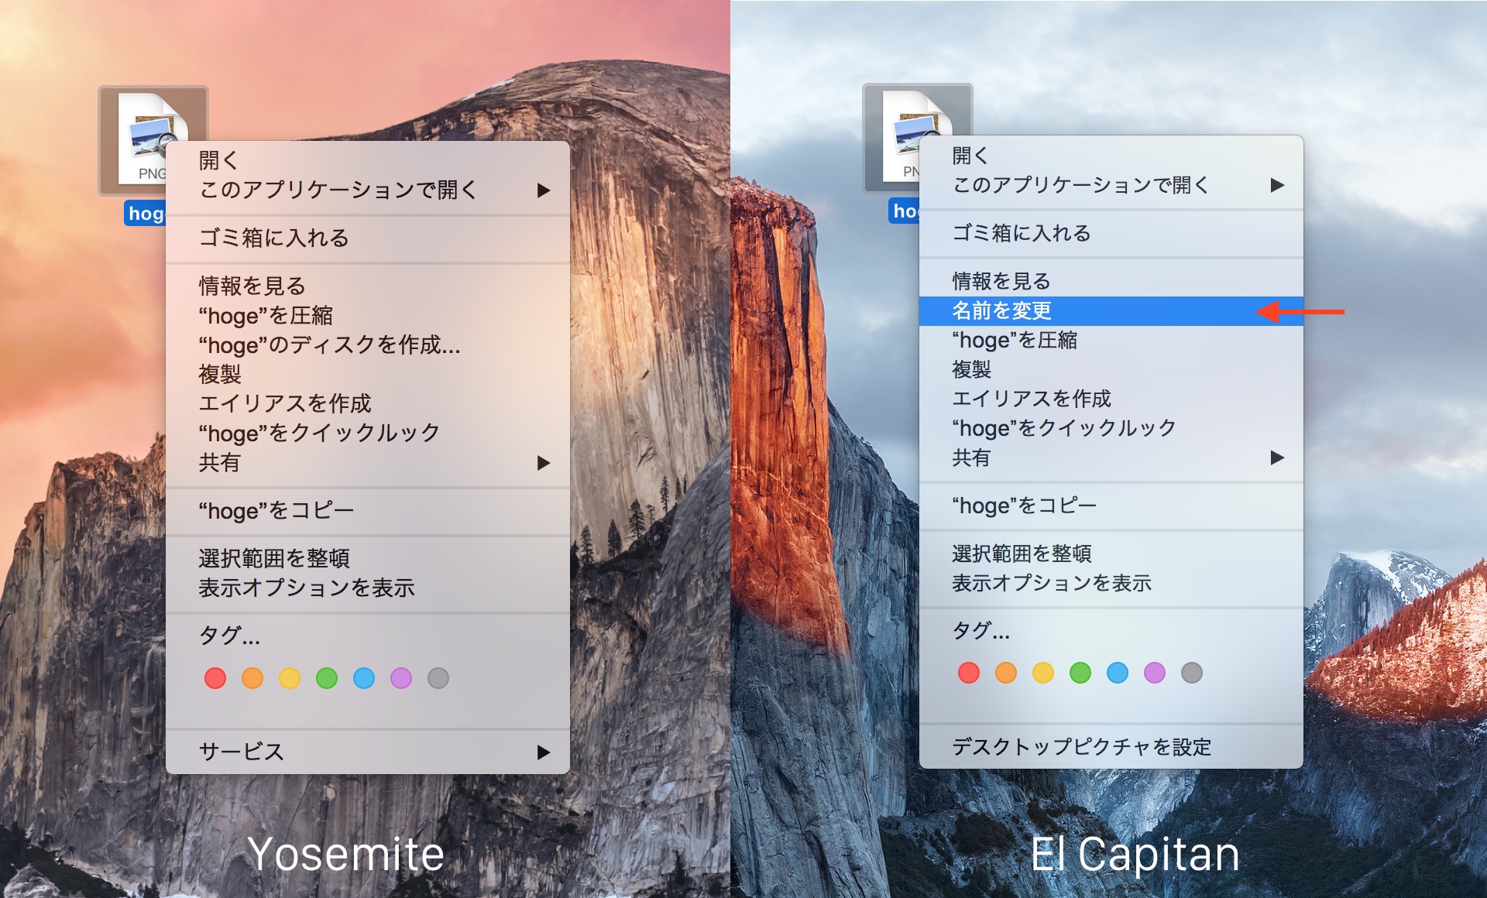Select 名前を変更 in El Capitan menu
This screenshot has height=898, width=1487.
[x=1002, y=311]
